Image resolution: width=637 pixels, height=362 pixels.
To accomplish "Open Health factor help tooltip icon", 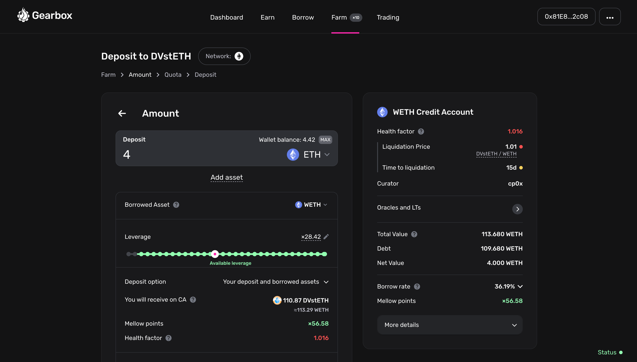I will (x=421, y=131).
